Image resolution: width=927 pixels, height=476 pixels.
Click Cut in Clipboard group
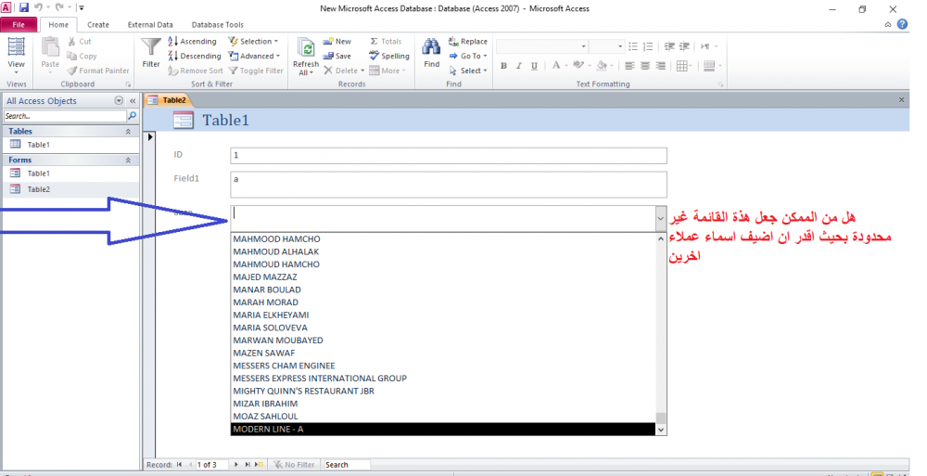79,42
